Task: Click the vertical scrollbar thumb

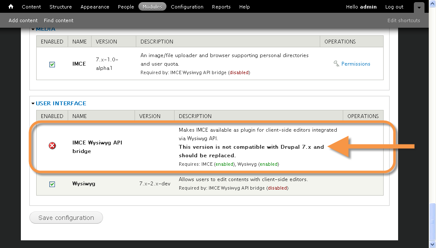Action: [432, 222]
